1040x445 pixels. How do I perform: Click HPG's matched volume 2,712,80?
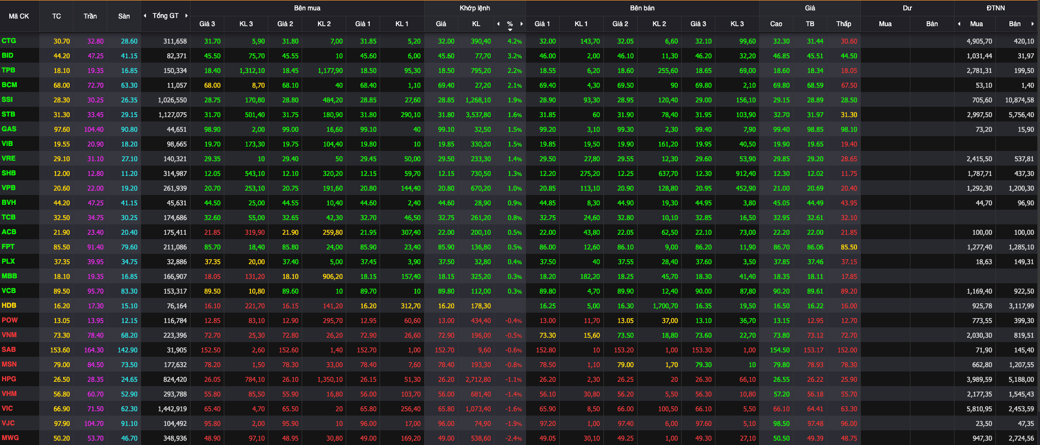point(478,380)
